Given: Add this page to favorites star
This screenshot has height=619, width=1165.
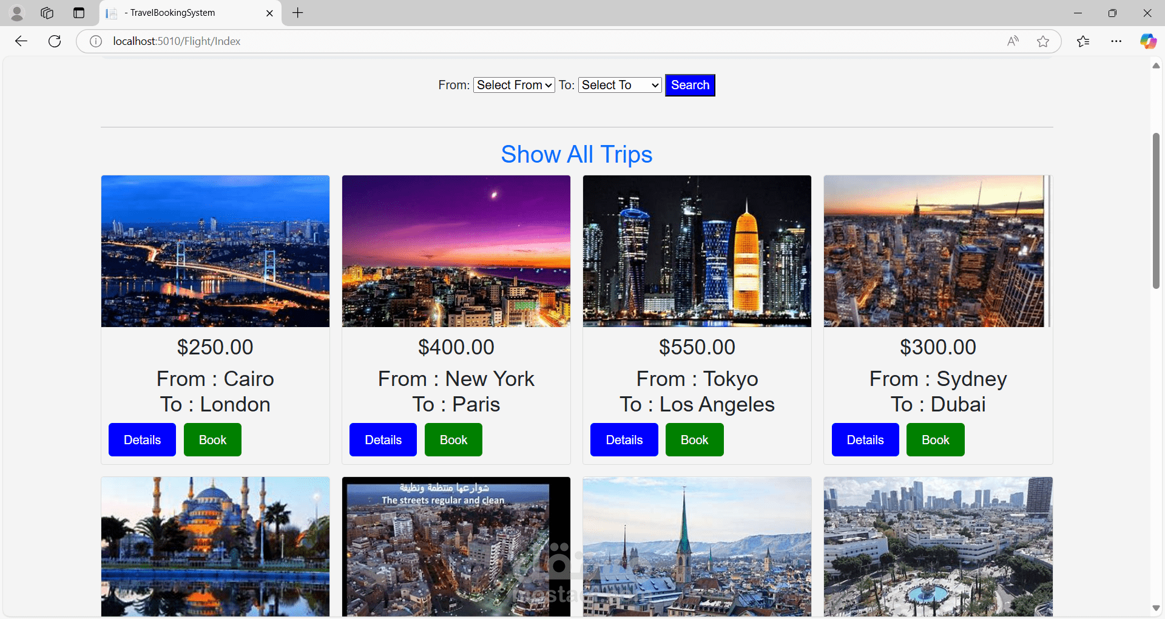Looking at the screenshot, I should [1043, 41].
